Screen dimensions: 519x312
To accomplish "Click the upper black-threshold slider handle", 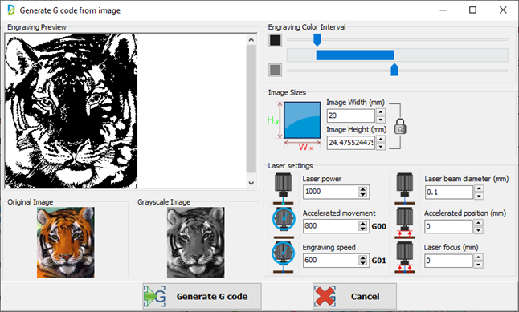I will pyautogui.click(x=317, y=39).
